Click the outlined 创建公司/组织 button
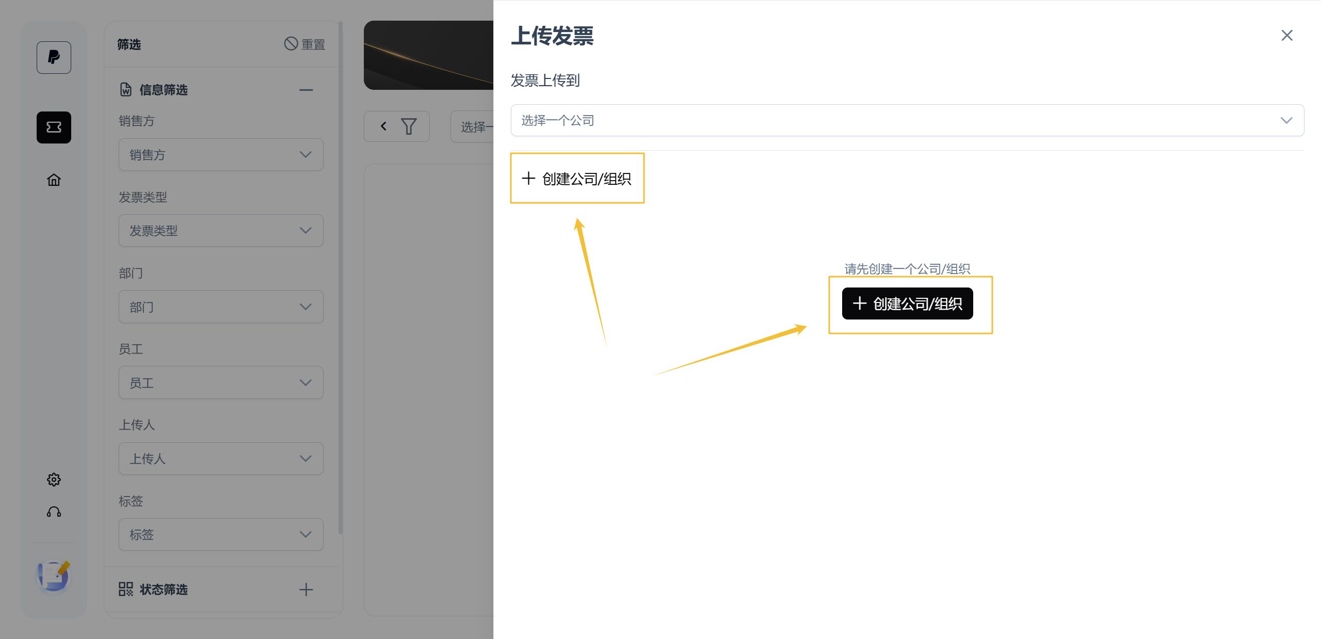 click(577, 179)
